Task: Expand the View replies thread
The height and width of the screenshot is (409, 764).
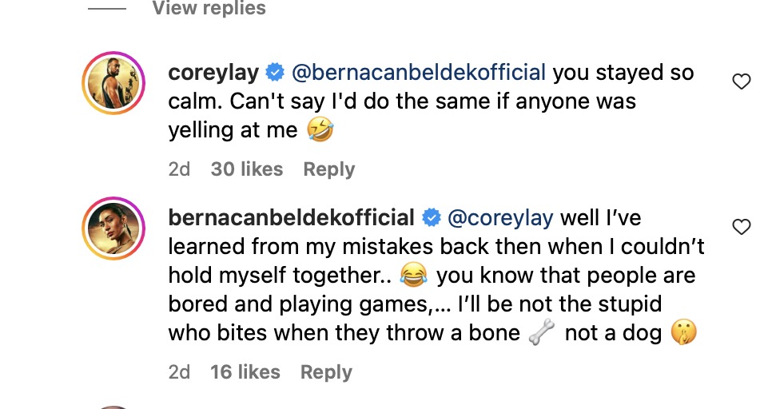Action: [209, 10]
